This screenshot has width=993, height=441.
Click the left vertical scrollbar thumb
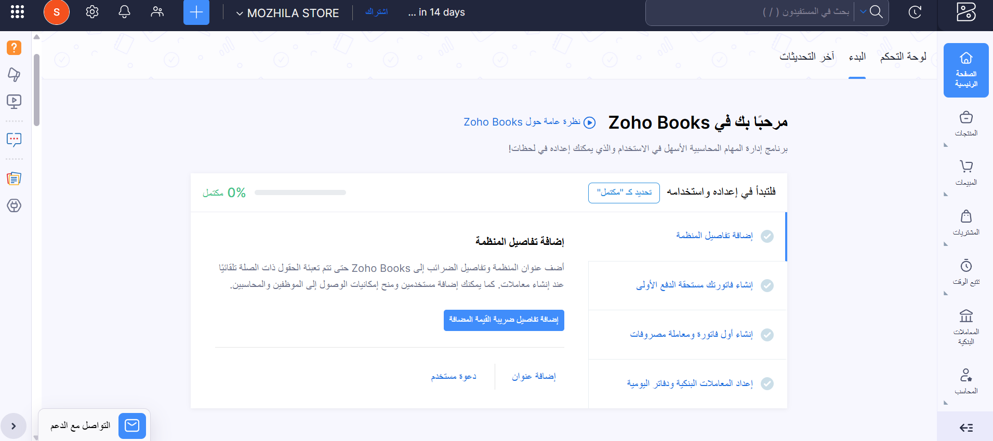[36, 90]
